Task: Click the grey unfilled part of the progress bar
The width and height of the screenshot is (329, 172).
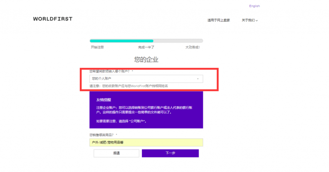Action: click(x=178, y=41)
